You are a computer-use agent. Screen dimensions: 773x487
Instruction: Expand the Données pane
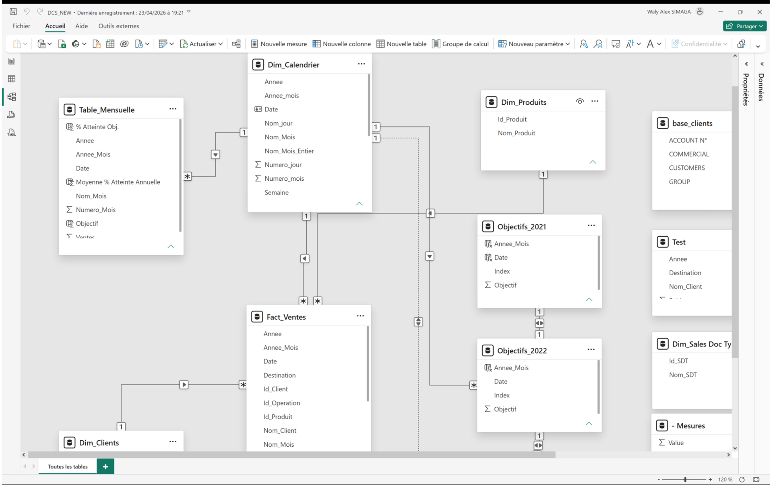(762, 64)
